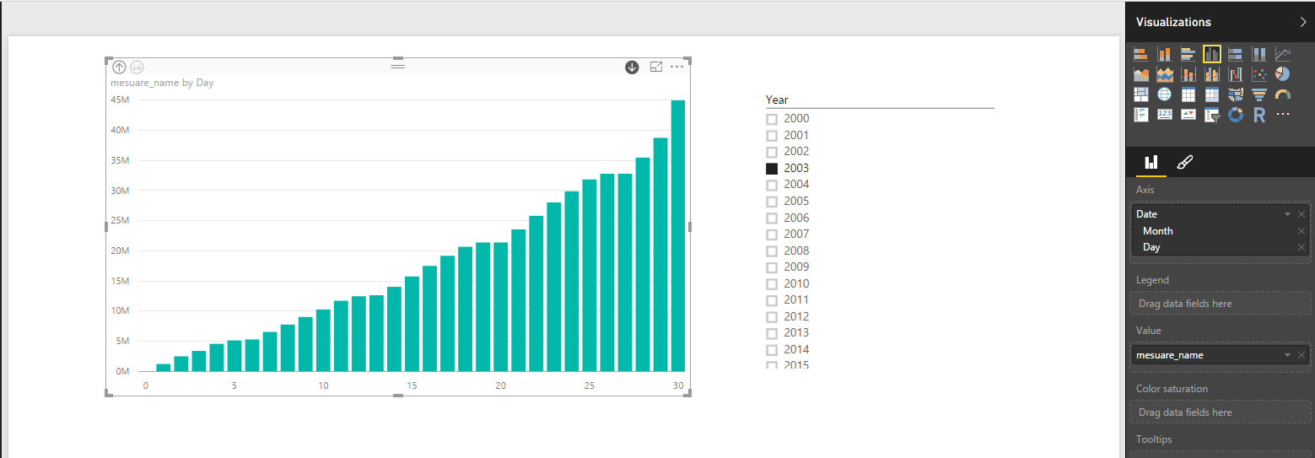This screenshot has width=1315, height=458.
Task: Drill up using the chart's up-arrow icon
Action: pyautogui.click(x=119, y=67)
